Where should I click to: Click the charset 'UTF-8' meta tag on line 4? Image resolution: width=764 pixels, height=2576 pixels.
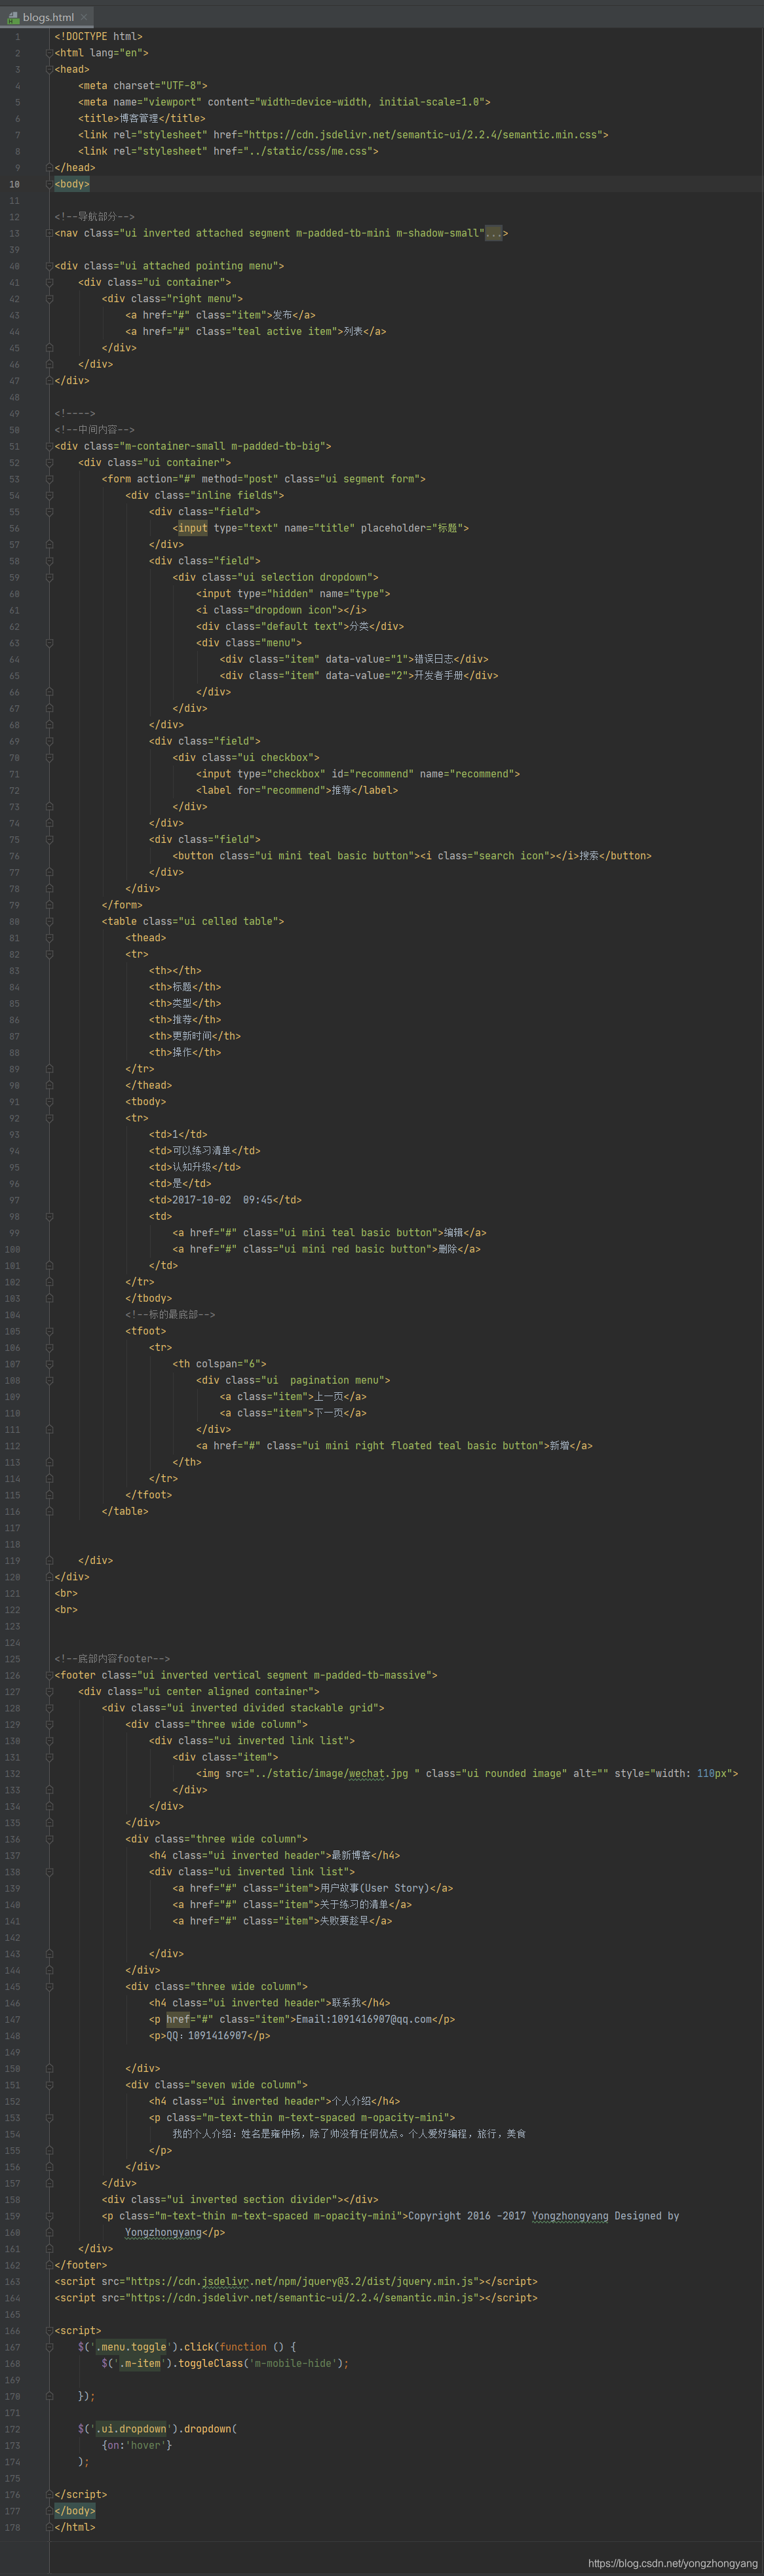click(x=143, y=86)
